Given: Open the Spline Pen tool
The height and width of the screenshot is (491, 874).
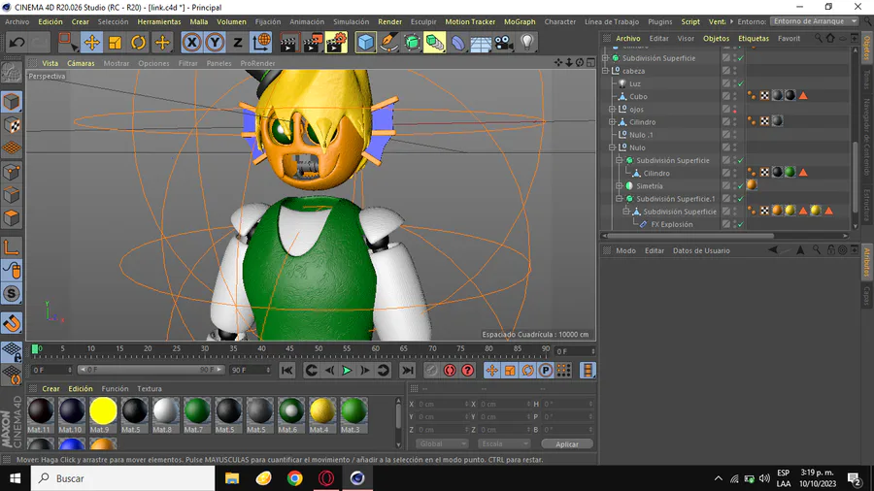Looking at the screenshot, I should coord(388,43).
